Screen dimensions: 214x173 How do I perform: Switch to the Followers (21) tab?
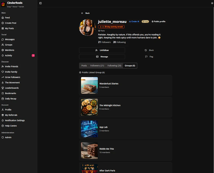pos(97,66)
